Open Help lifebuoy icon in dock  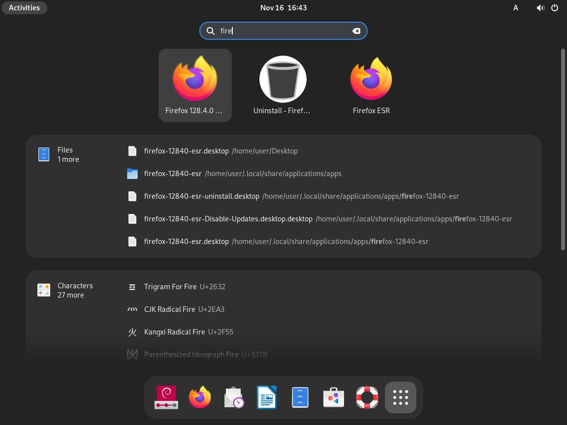[x=367, y=397]
